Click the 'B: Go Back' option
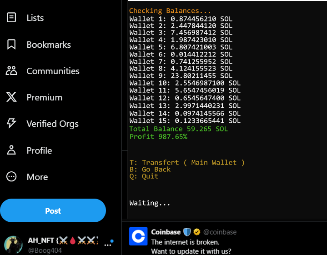327x255 pixels. tap(150, 169)
